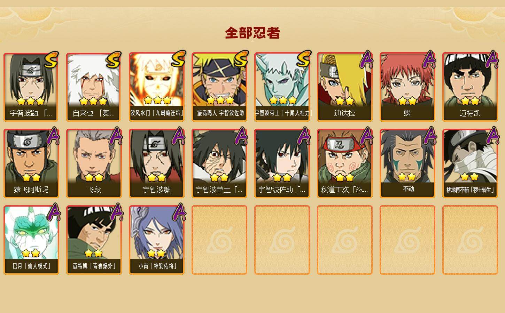Open the 不动 ninja card
This screenshot has height=313, width=505.
point(407,163)
